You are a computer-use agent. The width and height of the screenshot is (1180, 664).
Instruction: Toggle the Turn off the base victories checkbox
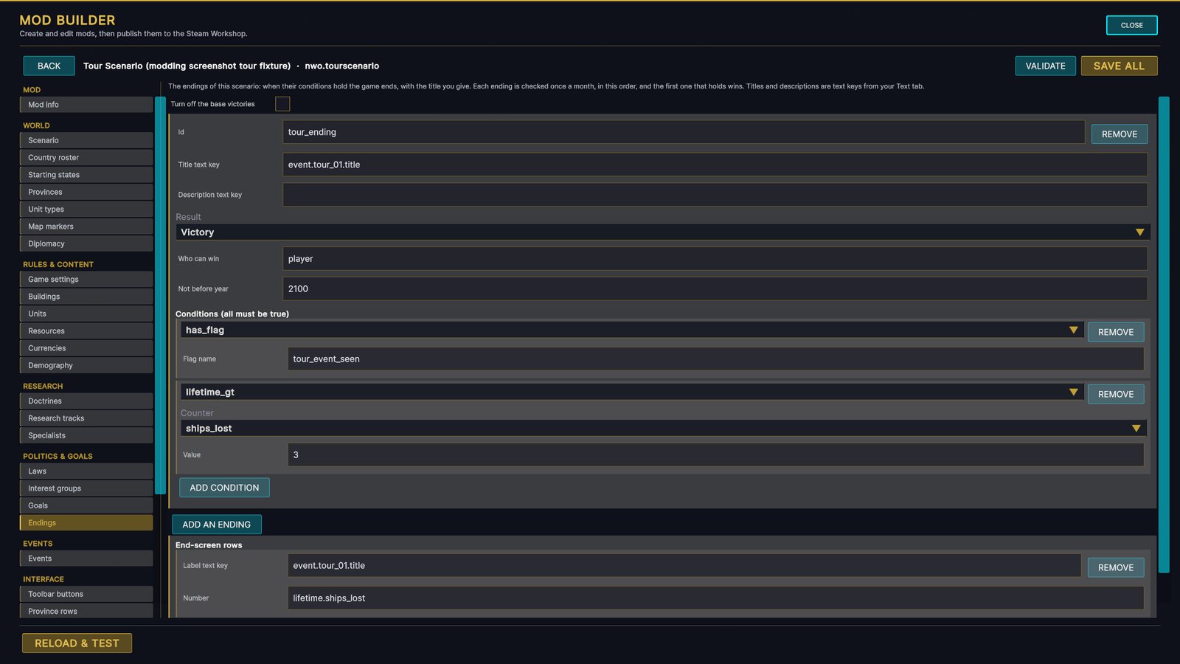point(282,104)
